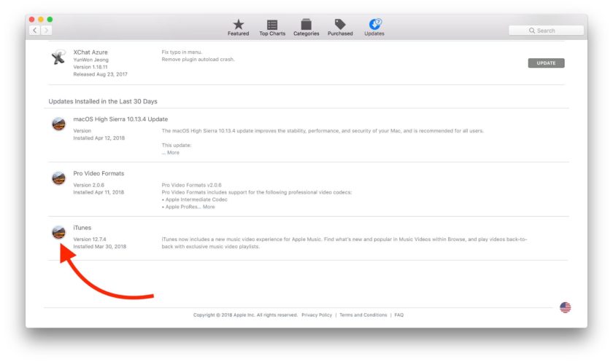This screenshot has width=613, height=364.
Task: Switch to Top Charts tab
Action: pyautogui.click(x=272, y=28)
